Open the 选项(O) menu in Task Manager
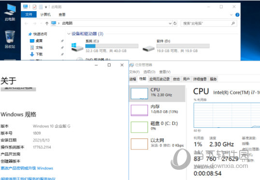This screenshot has width=260, height=180. (149, 72)
